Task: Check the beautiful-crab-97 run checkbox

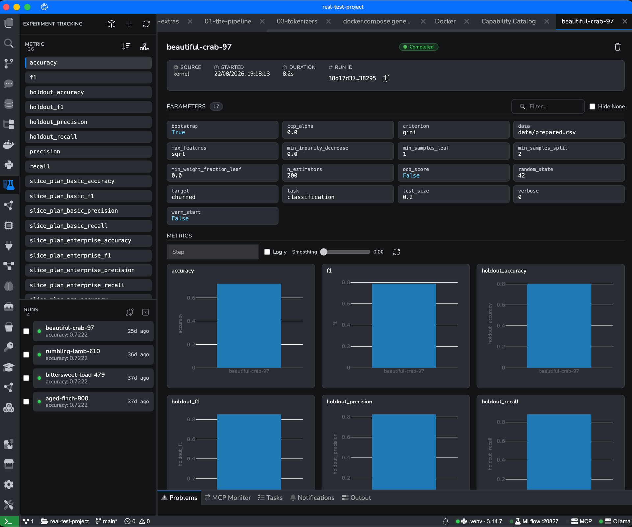Action: click(x=26, y=331)
